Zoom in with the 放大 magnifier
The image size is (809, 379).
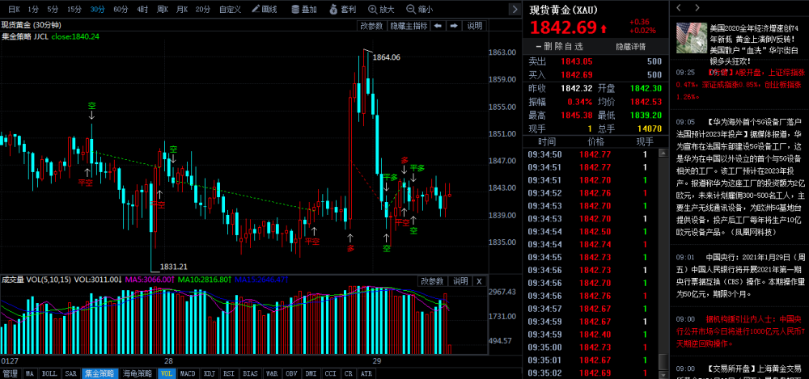[x=381, y=9]
